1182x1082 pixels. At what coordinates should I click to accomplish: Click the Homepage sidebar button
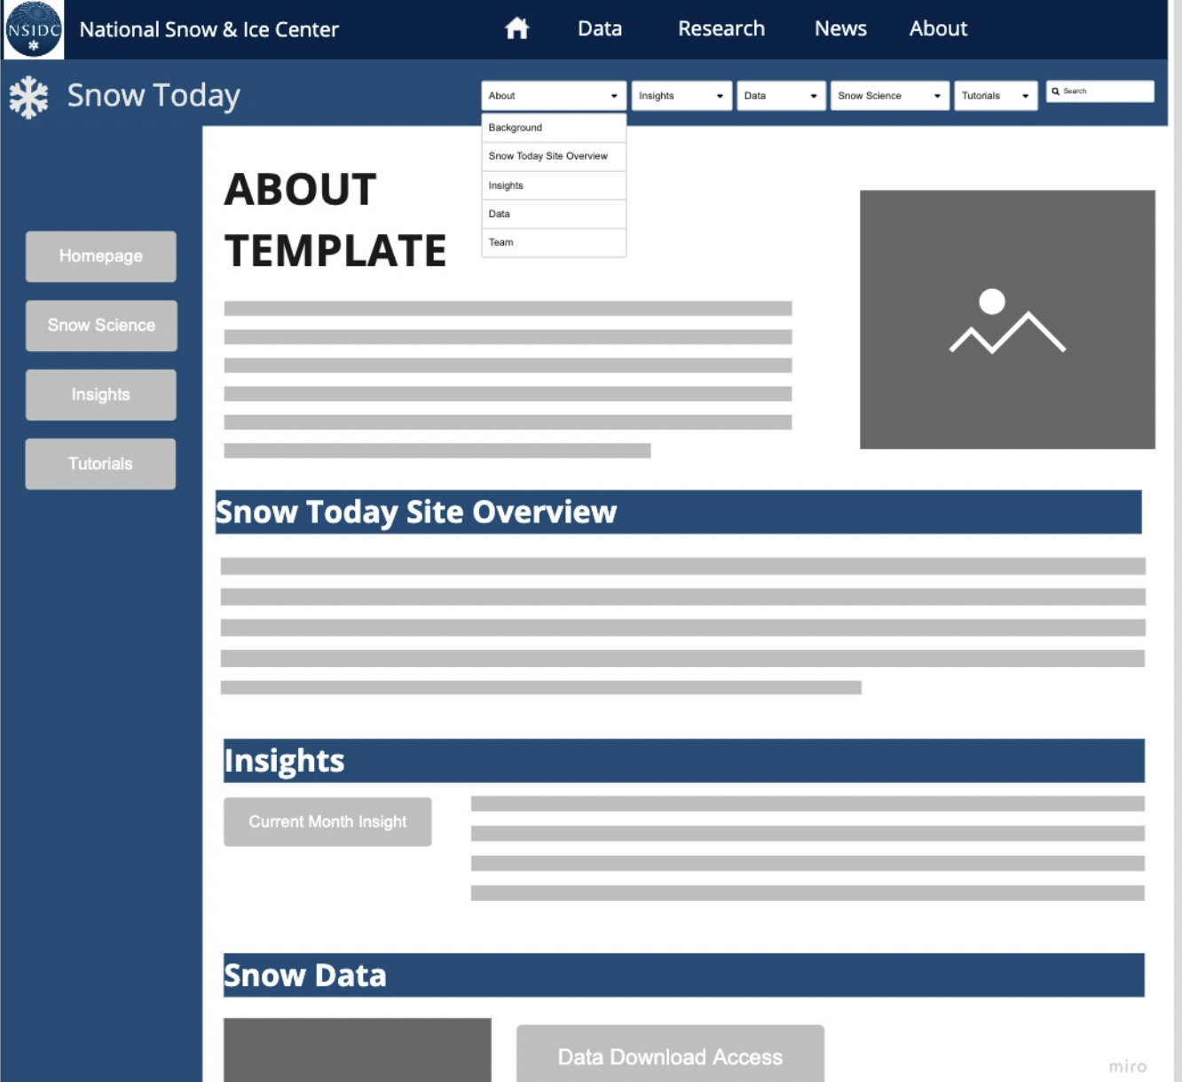pyautogui.click(x=101, y=256)
